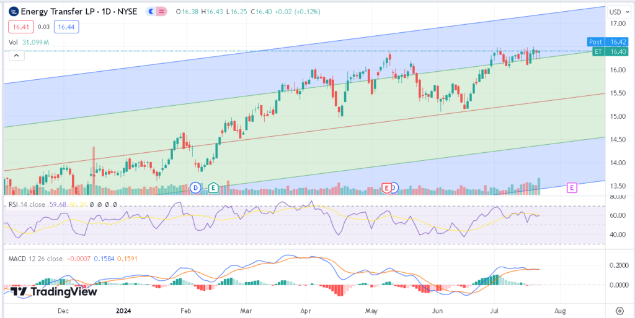This screenshot has height=318, width=635.
Task: Collapse the indicator legend with the chevron button
Action: [x=17, y=55]
